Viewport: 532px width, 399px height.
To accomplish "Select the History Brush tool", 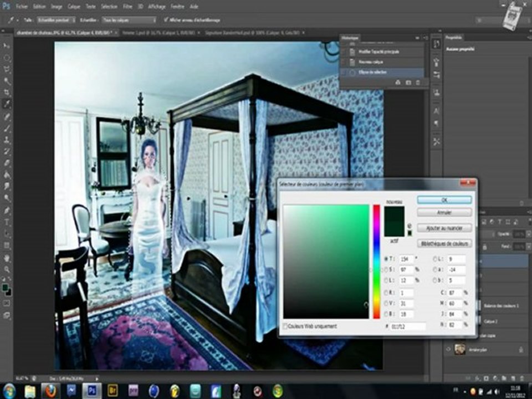I will pyautogui.click(x=7, y=151).
